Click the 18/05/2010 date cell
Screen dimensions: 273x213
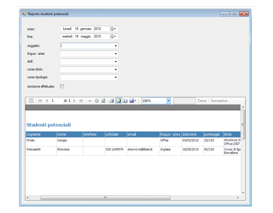(x=193, y=151)
